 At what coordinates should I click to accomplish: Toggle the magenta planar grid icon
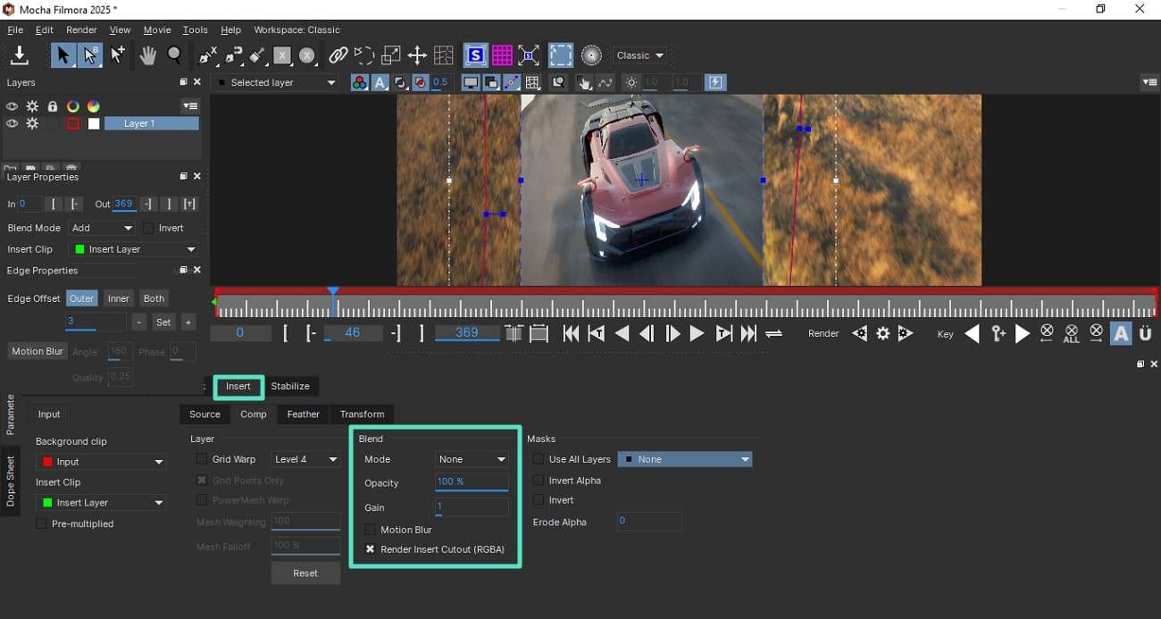pyautogui.click(x=502, y=56)
